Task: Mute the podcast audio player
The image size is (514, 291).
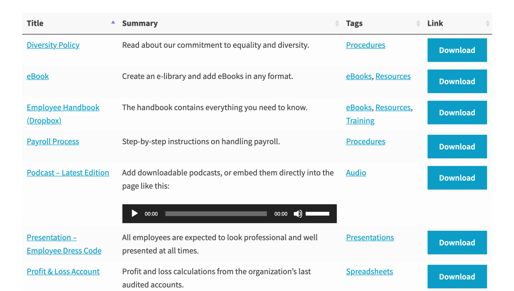Action: point(298,214)
